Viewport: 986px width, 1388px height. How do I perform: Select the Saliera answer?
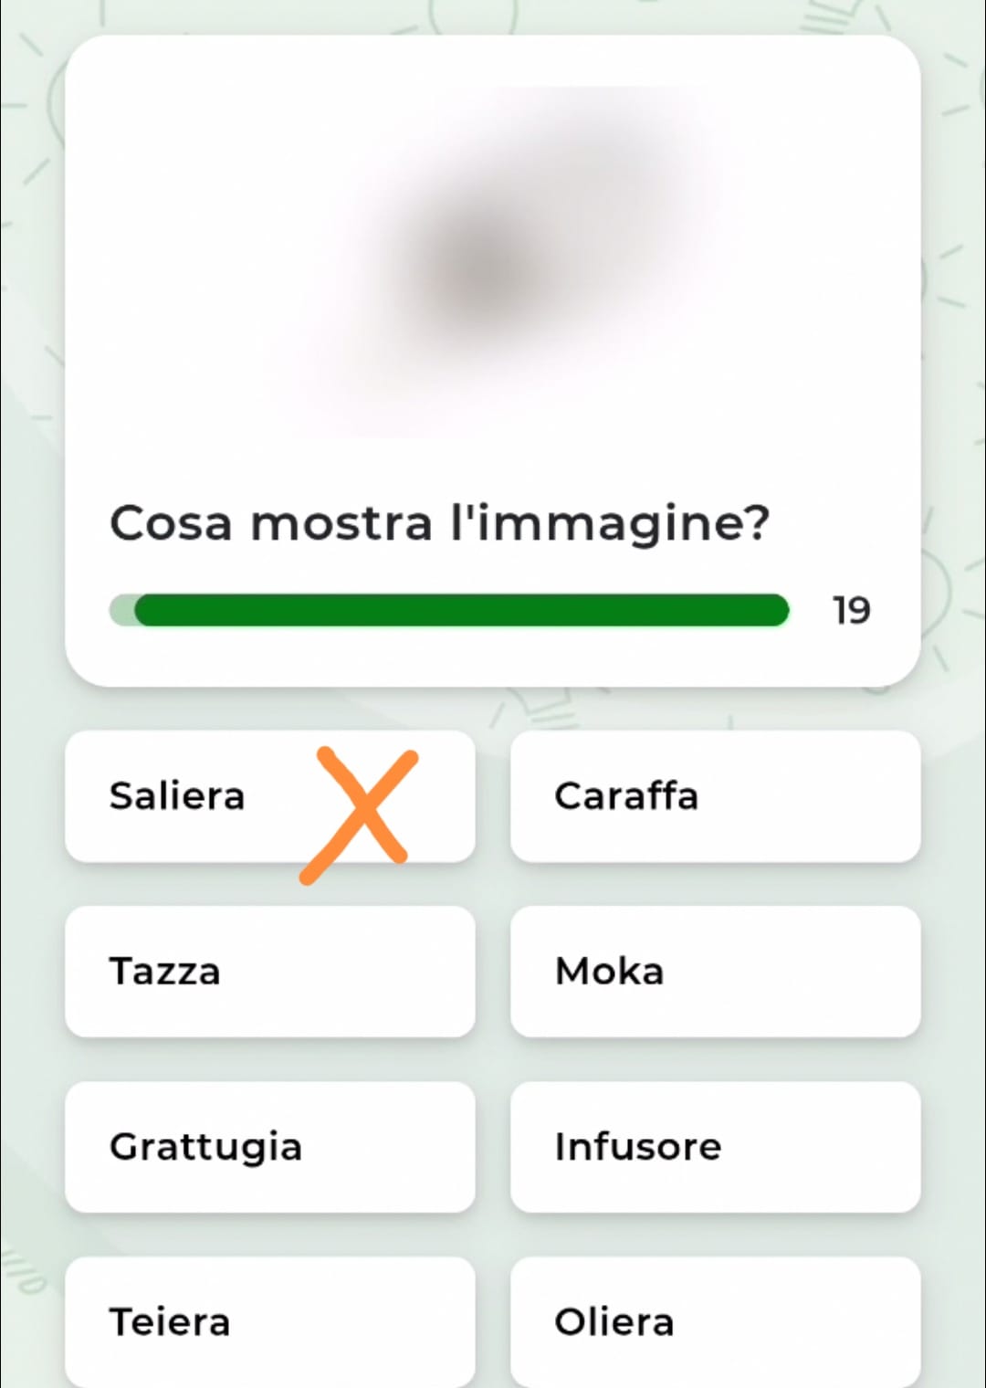point(178,796)
